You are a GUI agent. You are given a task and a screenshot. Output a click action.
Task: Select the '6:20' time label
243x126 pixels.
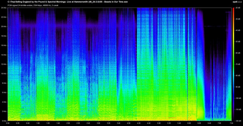[199, 123]
